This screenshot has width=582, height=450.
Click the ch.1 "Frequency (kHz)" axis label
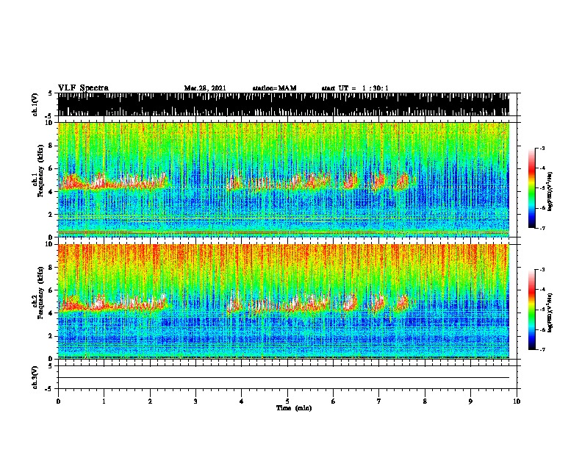coord(41,171)
